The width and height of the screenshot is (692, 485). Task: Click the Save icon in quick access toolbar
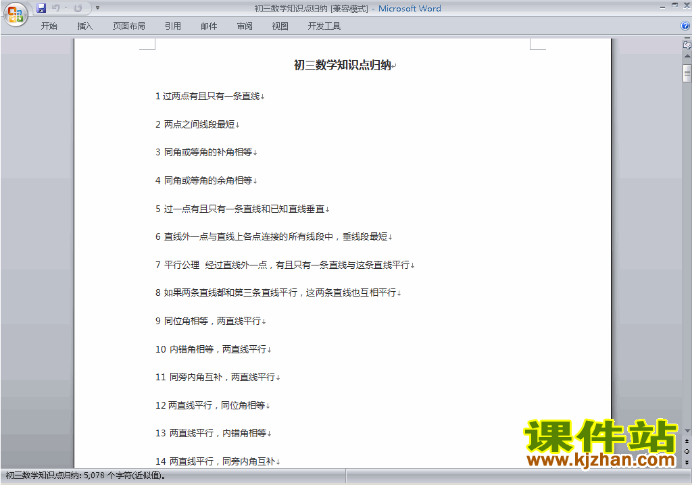(x=41, y=8)
